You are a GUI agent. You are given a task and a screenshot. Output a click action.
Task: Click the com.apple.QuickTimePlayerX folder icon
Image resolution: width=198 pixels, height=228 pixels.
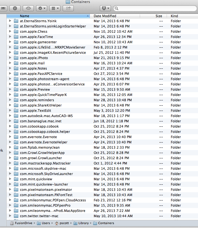16,95
